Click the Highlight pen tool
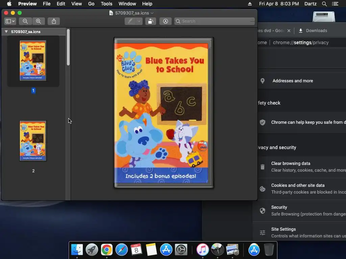Screen dimensions: 346x259 (130, 21)
